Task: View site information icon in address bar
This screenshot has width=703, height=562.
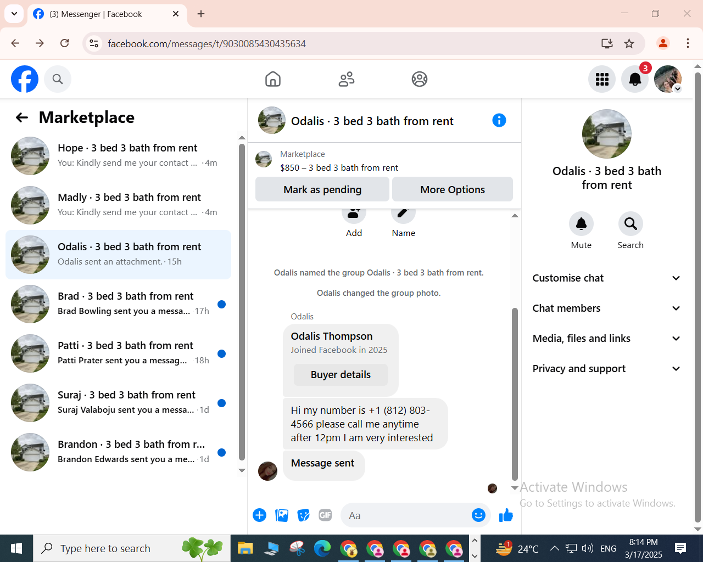Action: point(94,43)
